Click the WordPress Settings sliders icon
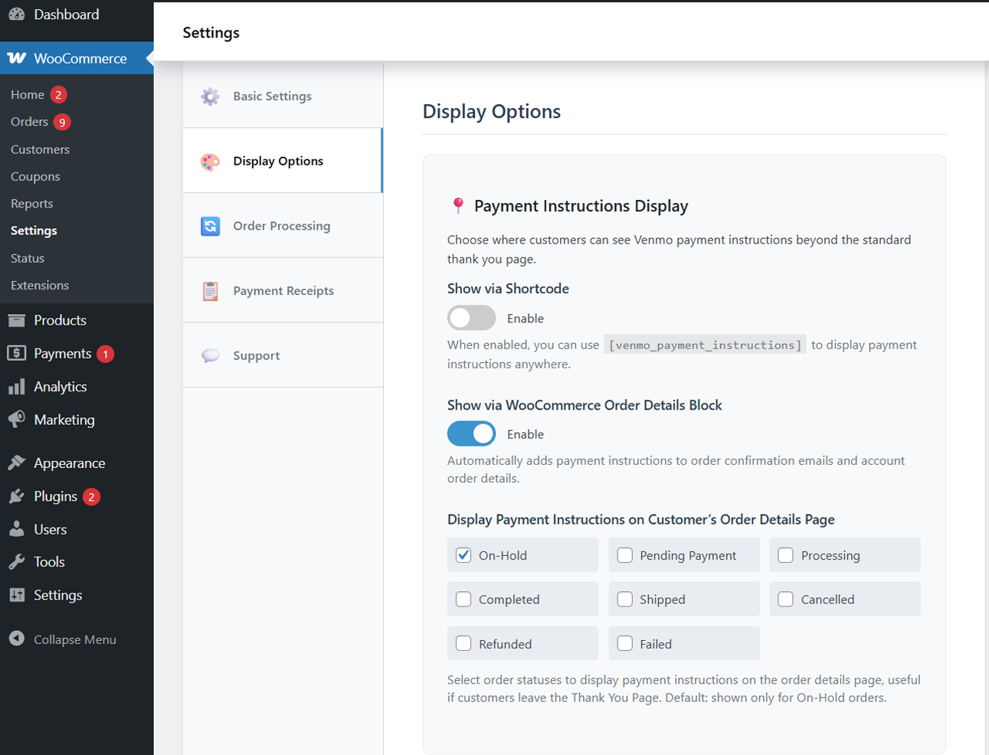The width and height of the screenshot is (989, 755). pos(17,595)
